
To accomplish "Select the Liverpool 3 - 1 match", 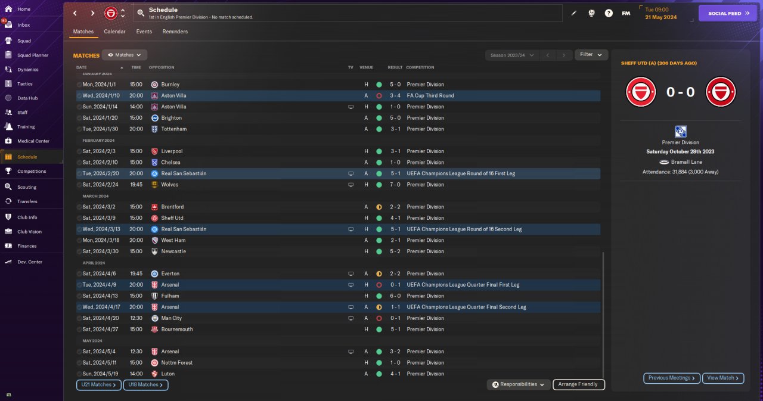I will (x=338, y=151).
